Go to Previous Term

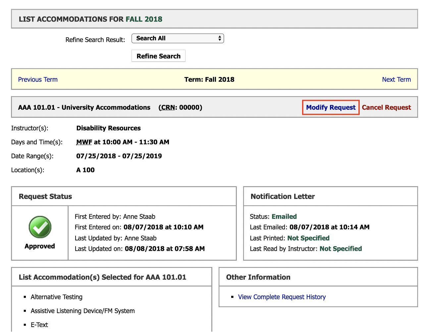point(38,80)
